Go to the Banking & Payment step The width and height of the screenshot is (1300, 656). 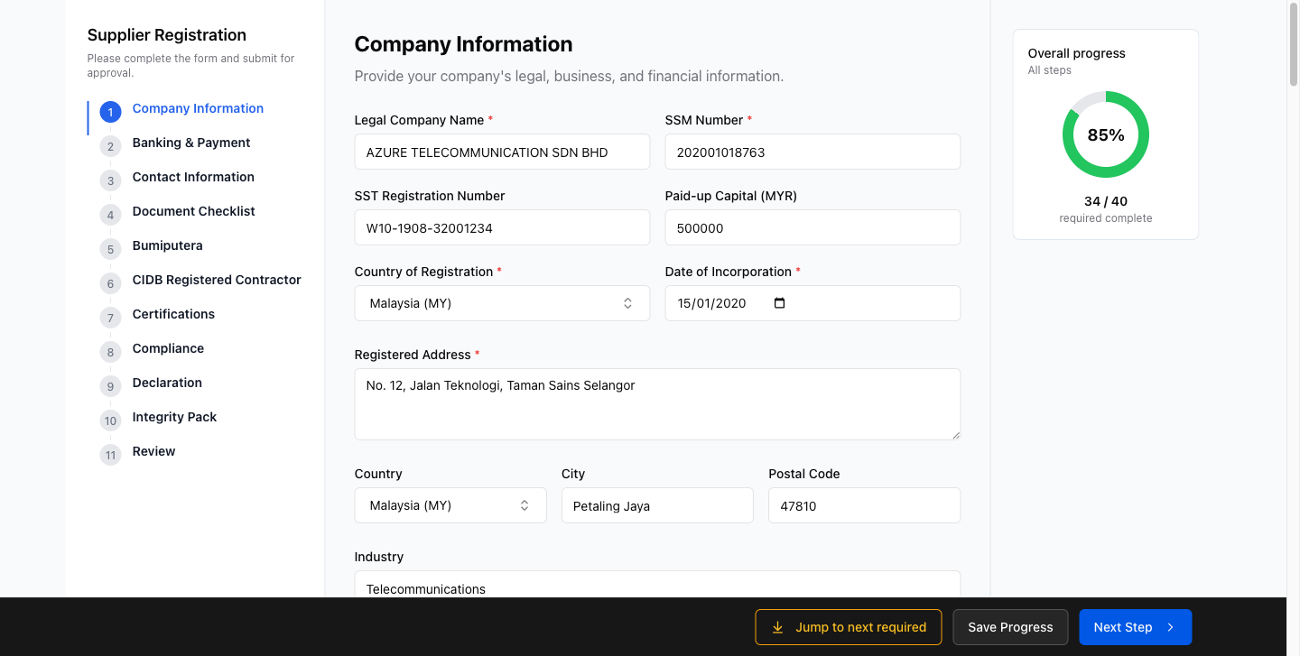tap(191, 143)
